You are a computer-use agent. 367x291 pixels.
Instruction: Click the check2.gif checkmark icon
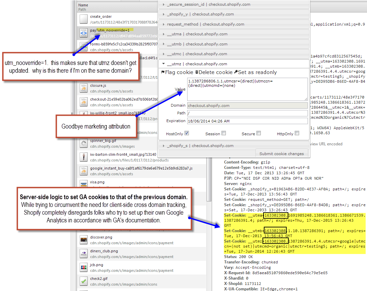pyautogui.click(x=84, y=281)
